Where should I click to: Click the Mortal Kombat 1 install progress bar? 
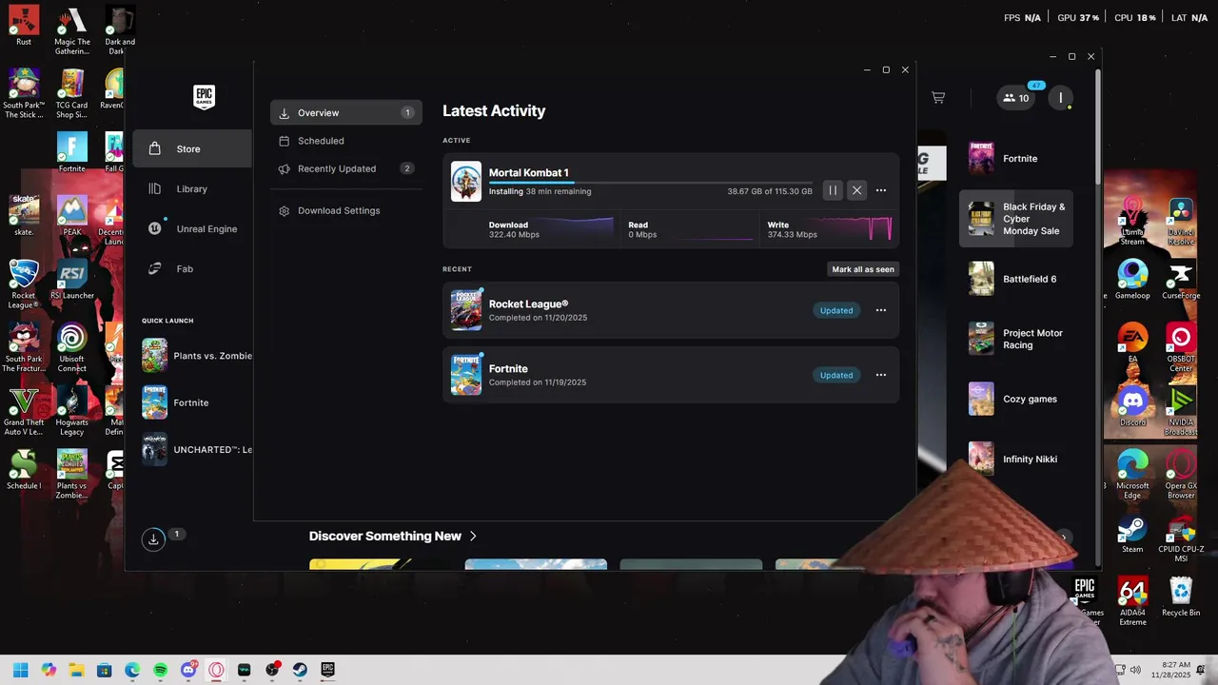tap(651, 182)
